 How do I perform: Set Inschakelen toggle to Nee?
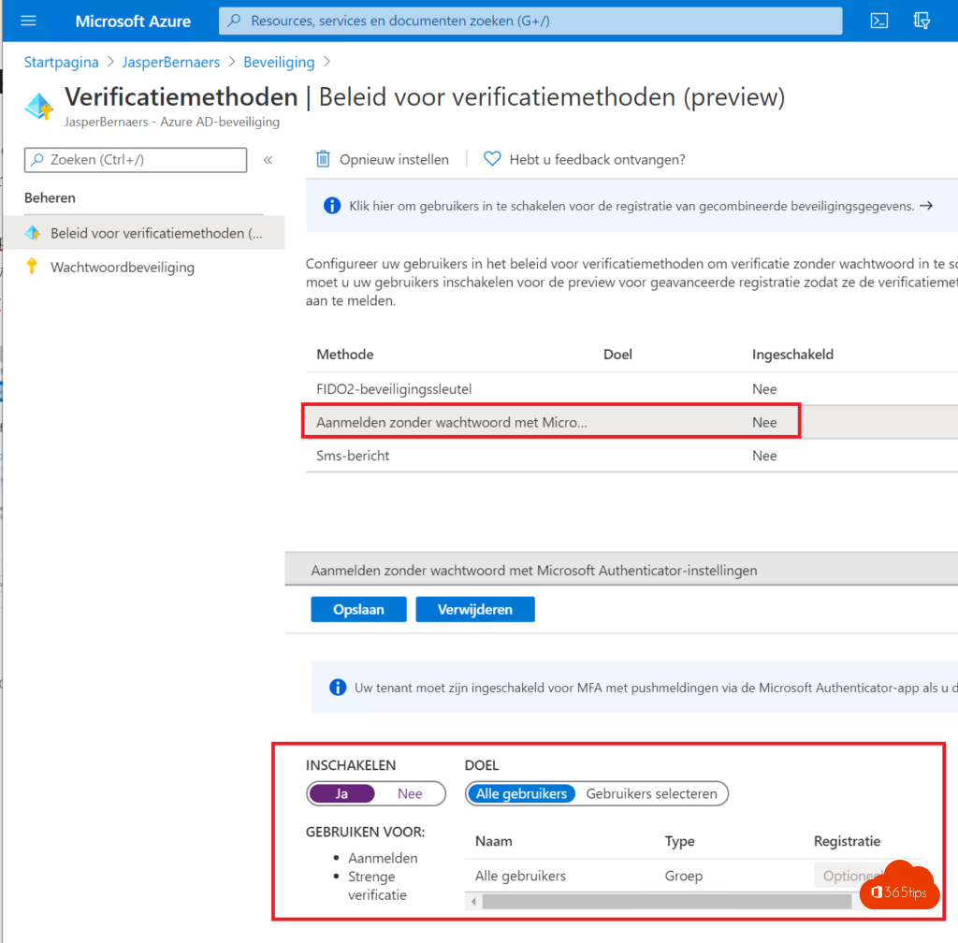coord(410,793)
